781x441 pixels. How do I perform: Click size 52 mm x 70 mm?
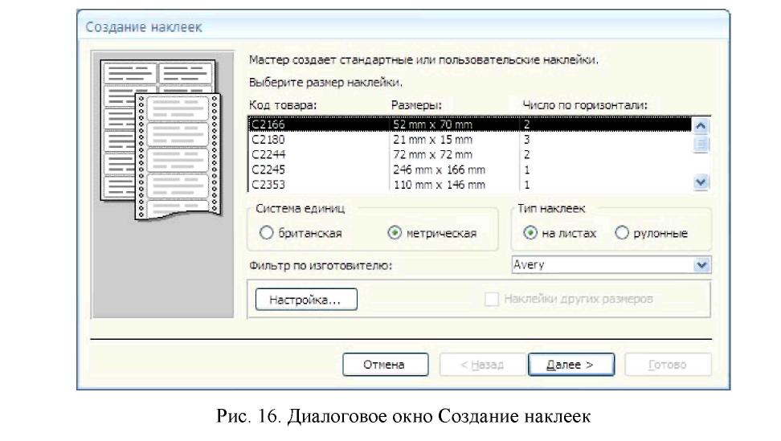tap(432, 125)
